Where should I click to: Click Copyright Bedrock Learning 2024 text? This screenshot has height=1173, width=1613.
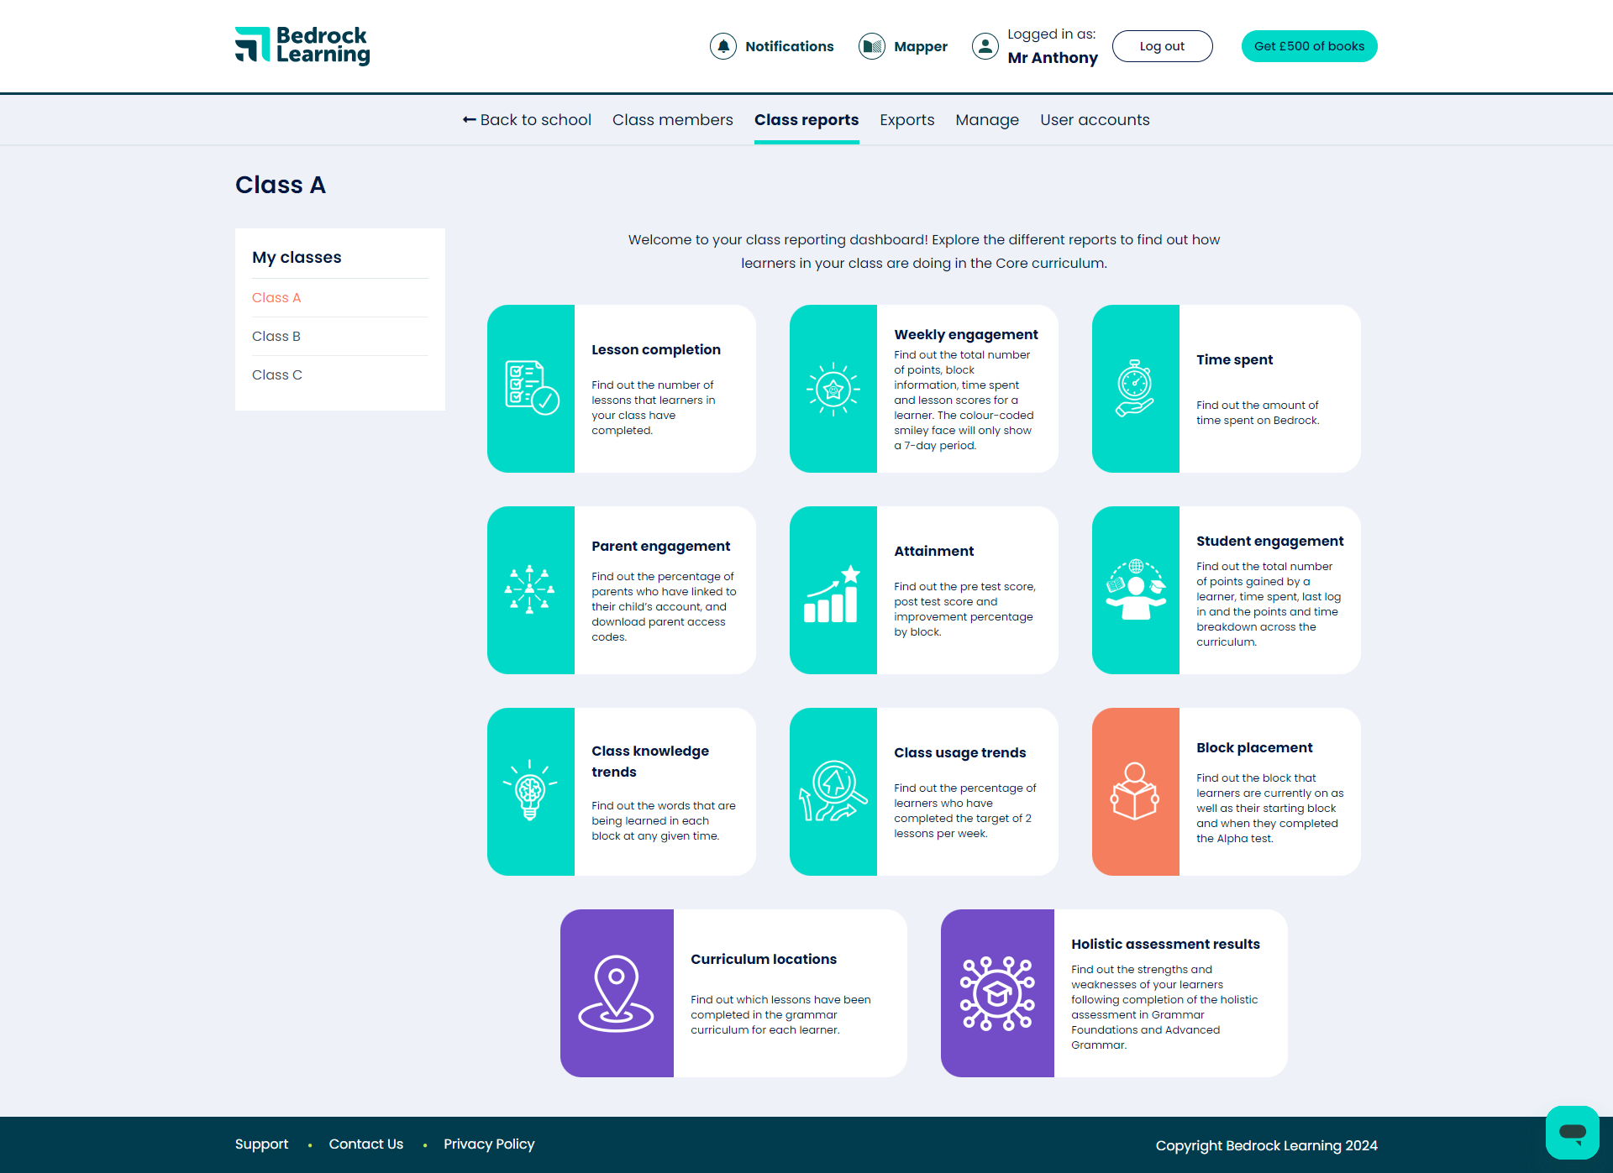coord(1267,1145)
